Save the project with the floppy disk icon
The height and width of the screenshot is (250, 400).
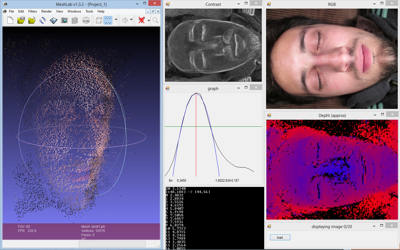[53, 20]
